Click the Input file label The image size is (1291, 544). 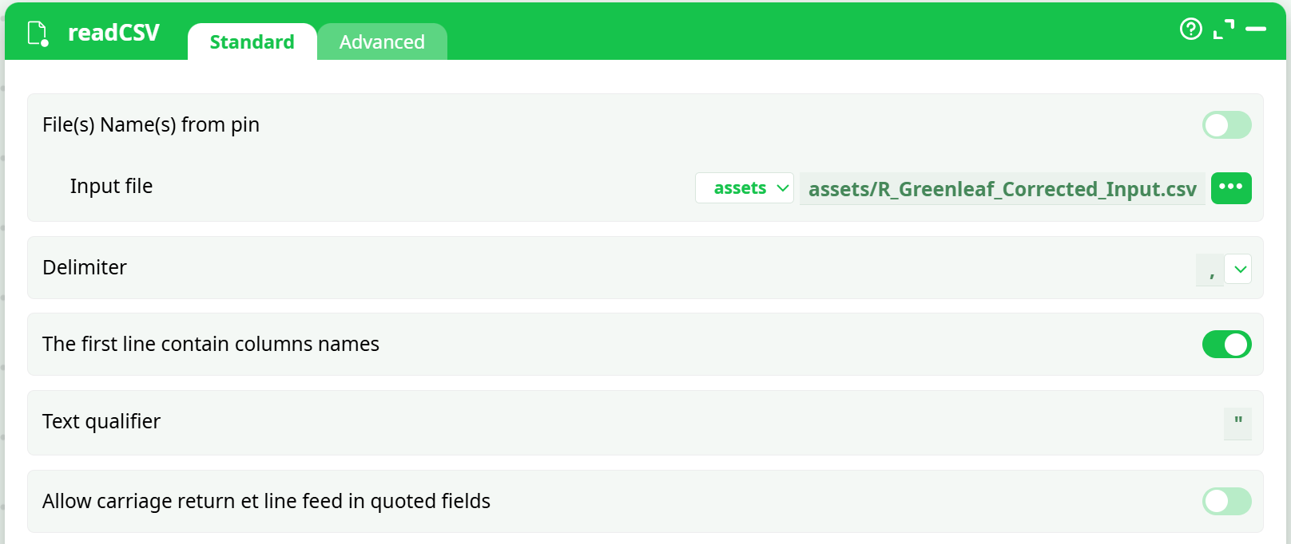111,187
